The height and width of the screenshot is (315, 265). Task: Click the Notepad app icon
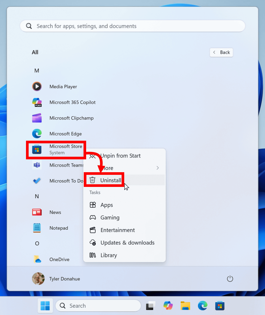37,228
